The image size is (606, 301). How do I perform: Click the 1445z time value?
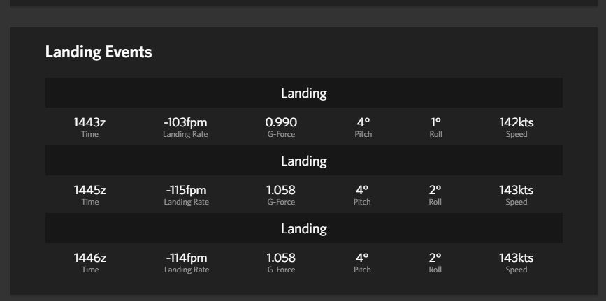point(89,190)
